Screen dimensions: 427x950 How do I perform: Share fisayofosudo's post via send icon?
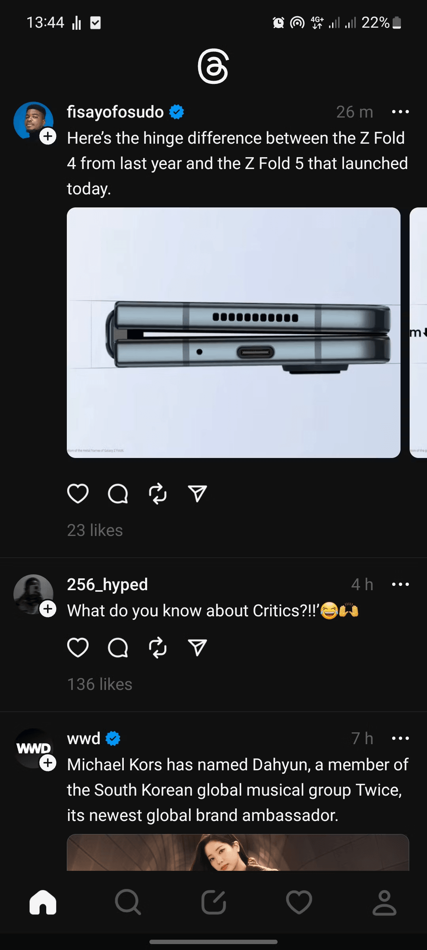pyautogui.click(x=197, y=494)
